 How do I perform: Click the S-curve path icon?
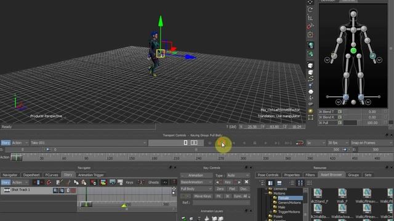point(310,79)
